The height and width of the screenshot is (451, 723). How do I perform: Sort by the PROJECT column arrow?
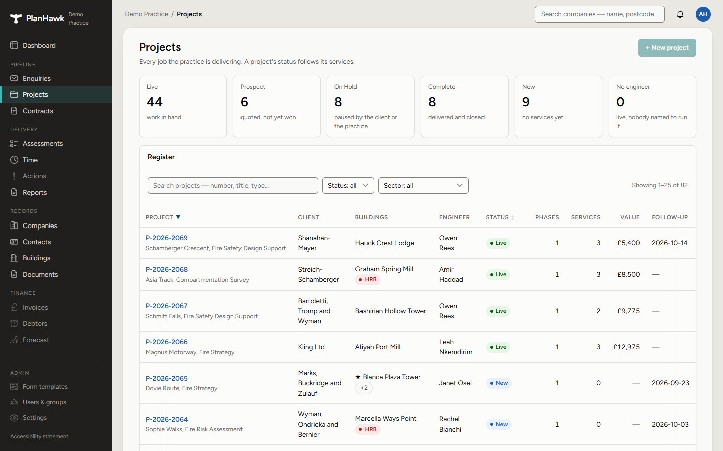178,217
